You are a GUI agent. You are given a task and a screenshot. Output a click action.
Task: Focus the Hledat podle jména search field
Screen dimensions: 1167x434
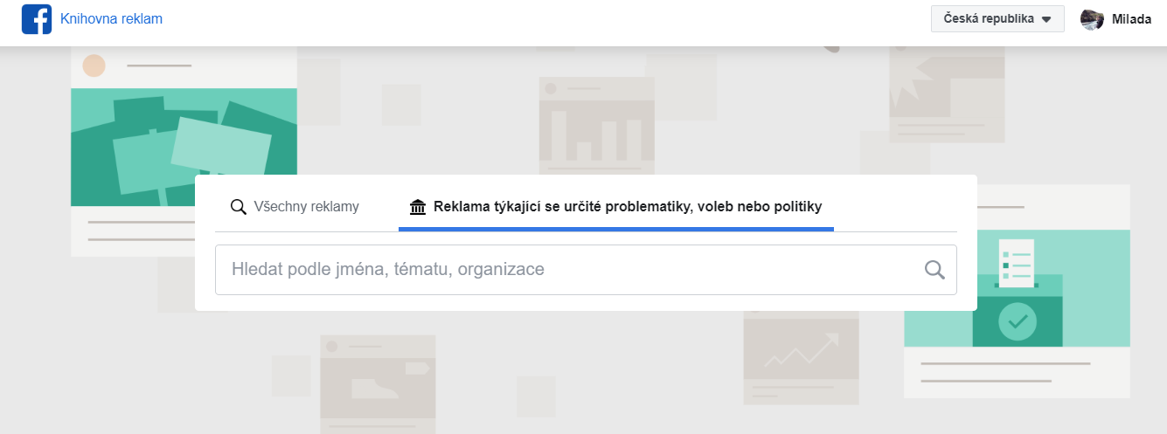586,269
